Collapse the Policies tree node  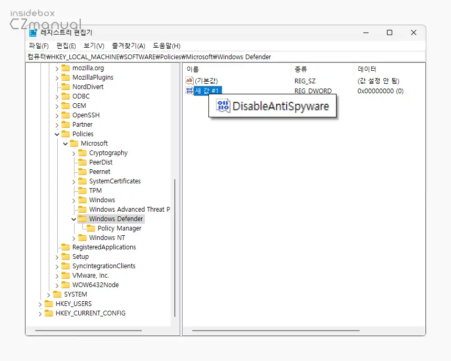tap(57, 134)
